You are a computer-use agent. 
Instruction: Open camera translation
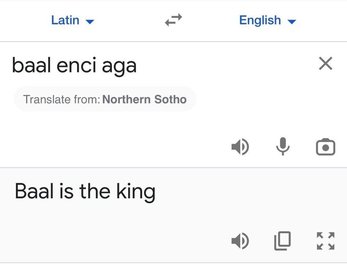326,147
